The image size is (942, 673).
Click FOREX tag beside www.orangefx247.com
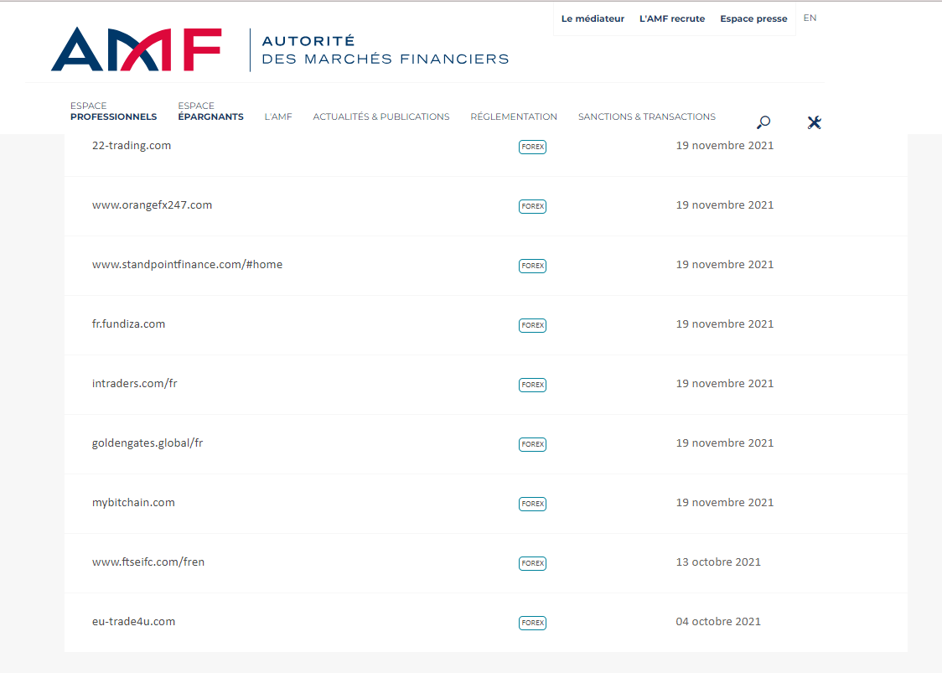pyautogui.click(x=532, y=206)
